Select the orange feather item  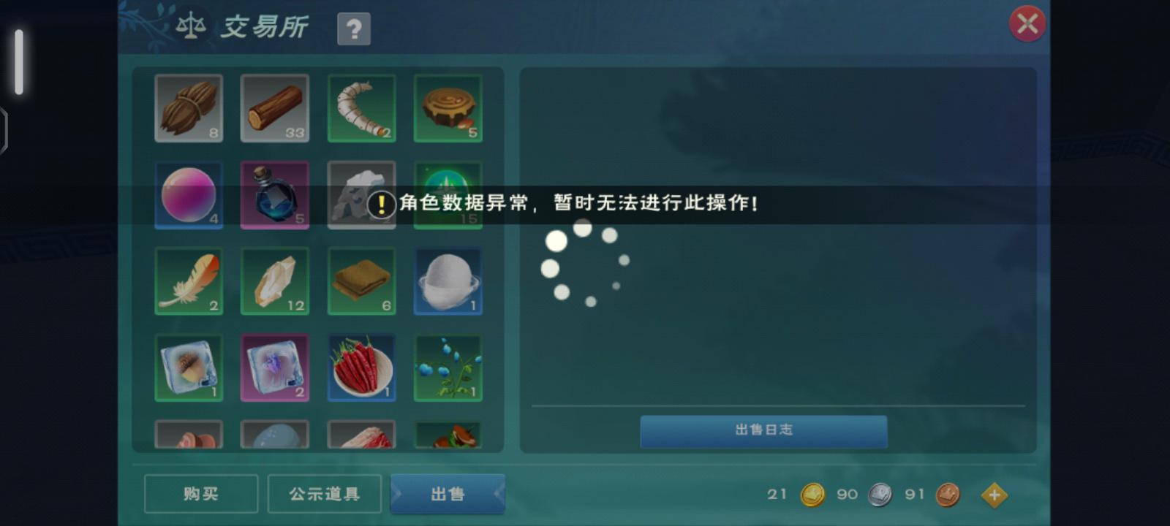[189, 281]
